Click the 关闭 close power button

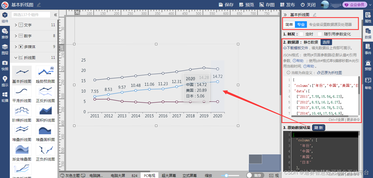308,5
